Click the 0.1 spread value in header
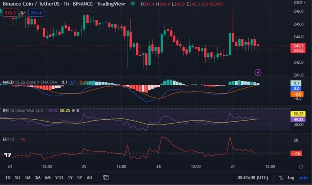The image size is (312, 185). click(23, 13)
